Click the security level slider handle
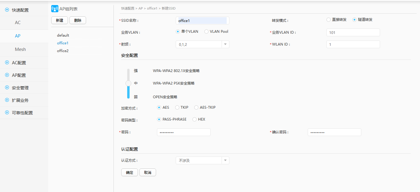The height and width of the screenshot is (192, 420). tap(128, 83)
